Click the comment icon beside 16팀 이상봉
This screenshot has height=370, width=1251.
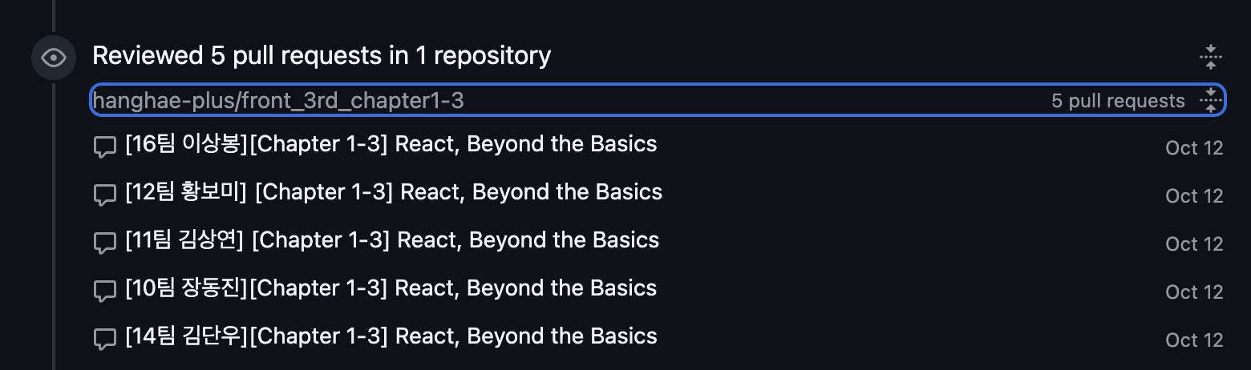coord(105,148)
